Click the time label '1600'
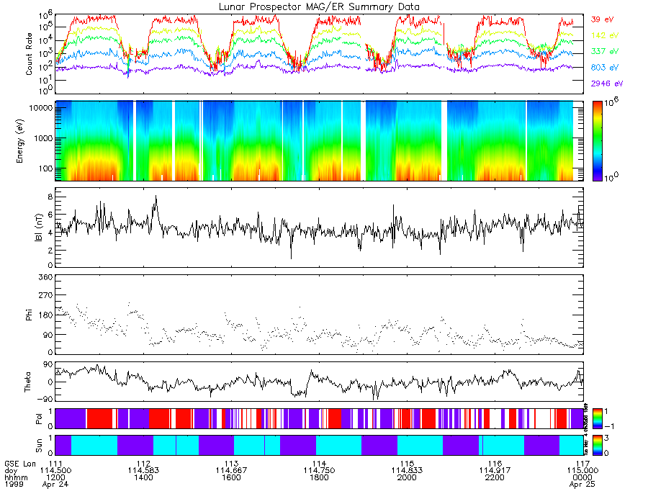Viewport: 648px width, 504px height. click(231, 477)
